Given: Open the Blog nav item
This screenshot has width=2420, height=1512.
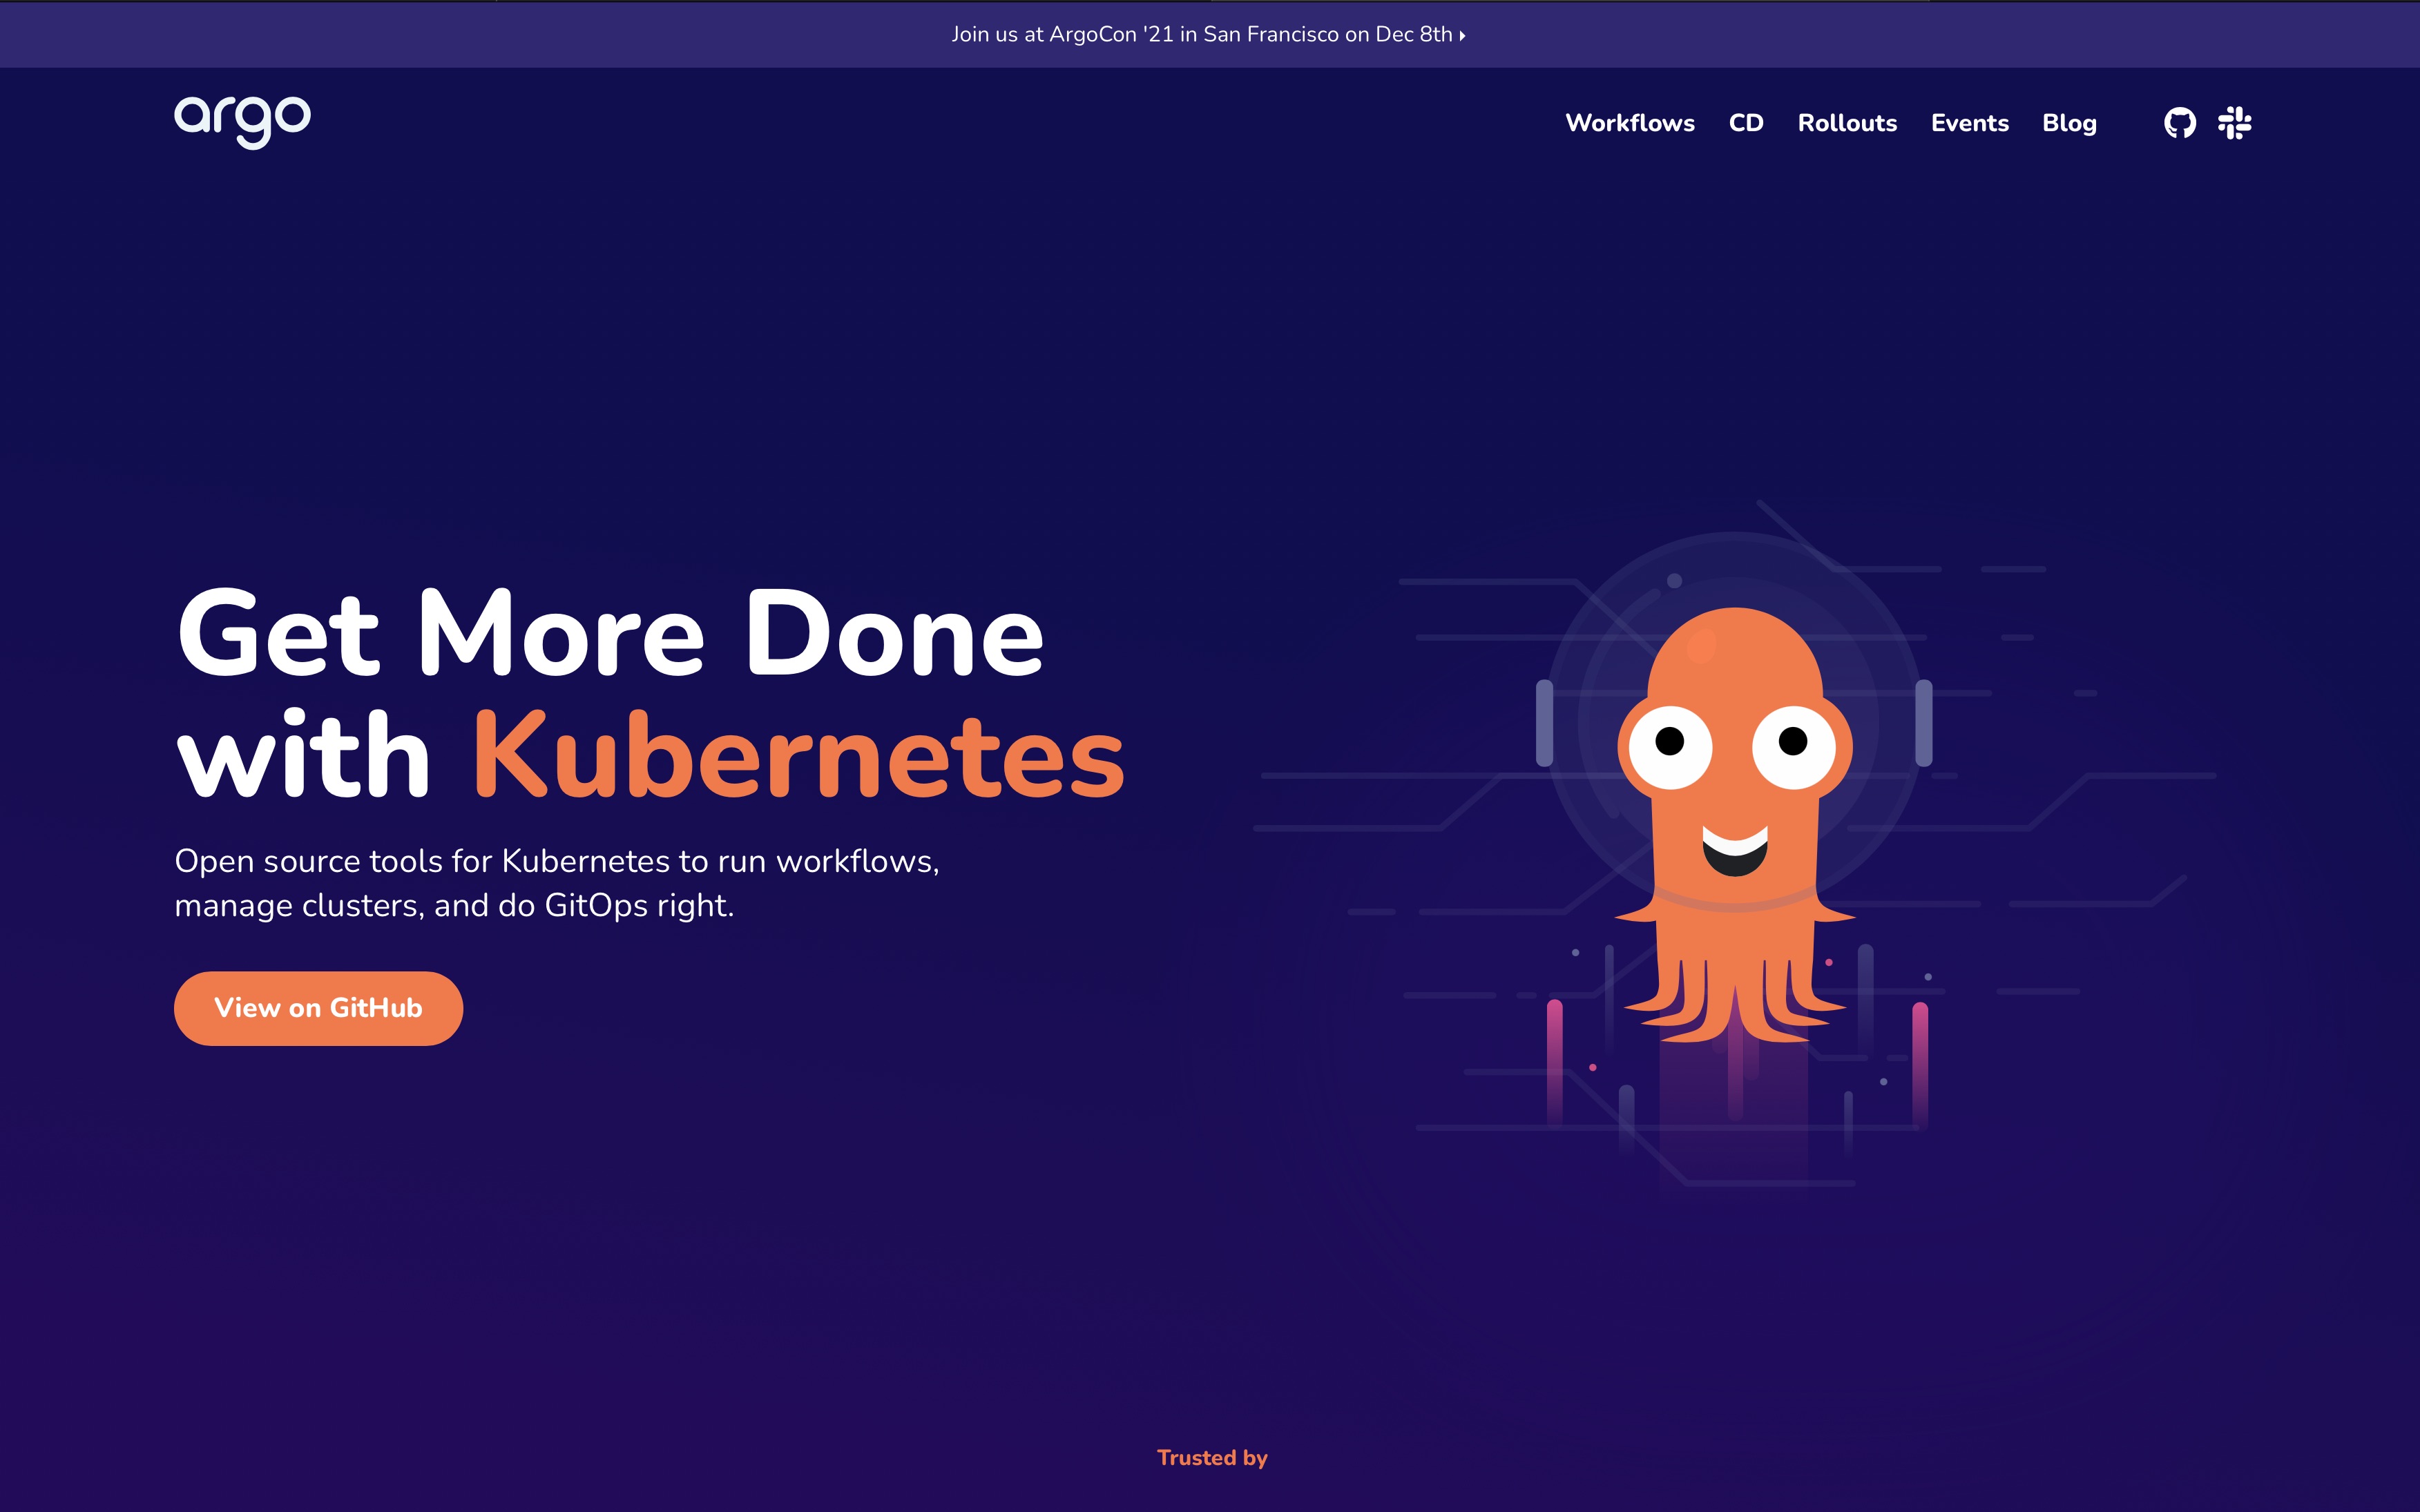Looking at the screenshot, I should tap(2069, 123).
